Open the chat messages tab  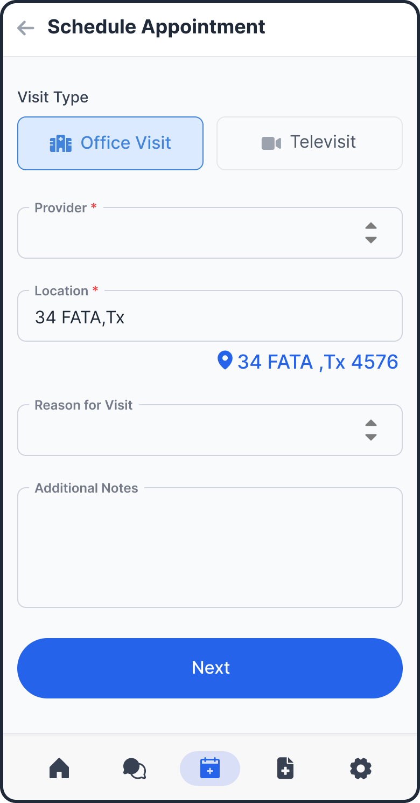[135, 768]
